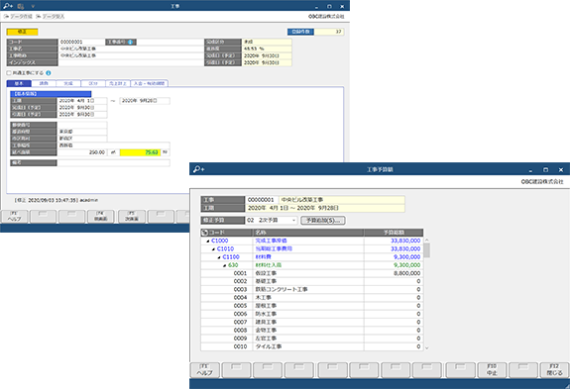This screenshot has width=570, height=389.
Task: Click the コード field showing 00000001 in 工事 window
Action: 81,43
